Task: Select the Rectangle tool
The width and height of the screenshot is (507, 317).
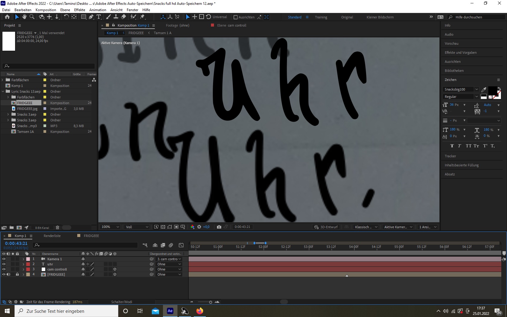Action: click(x=84, y=17)
